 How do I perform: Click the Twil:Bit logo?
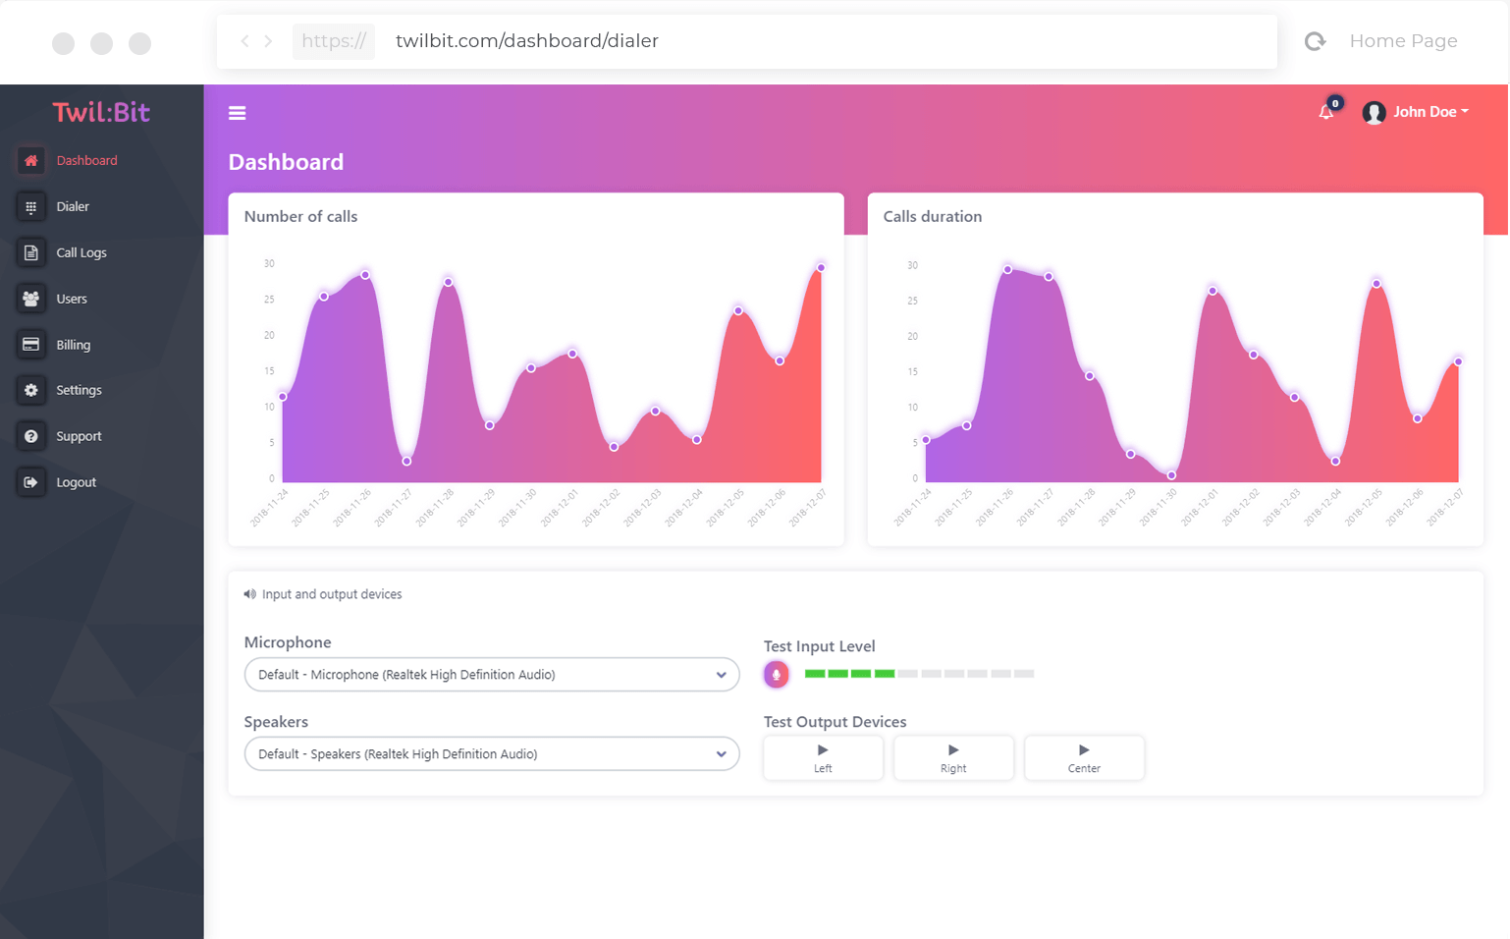[101, 112]
